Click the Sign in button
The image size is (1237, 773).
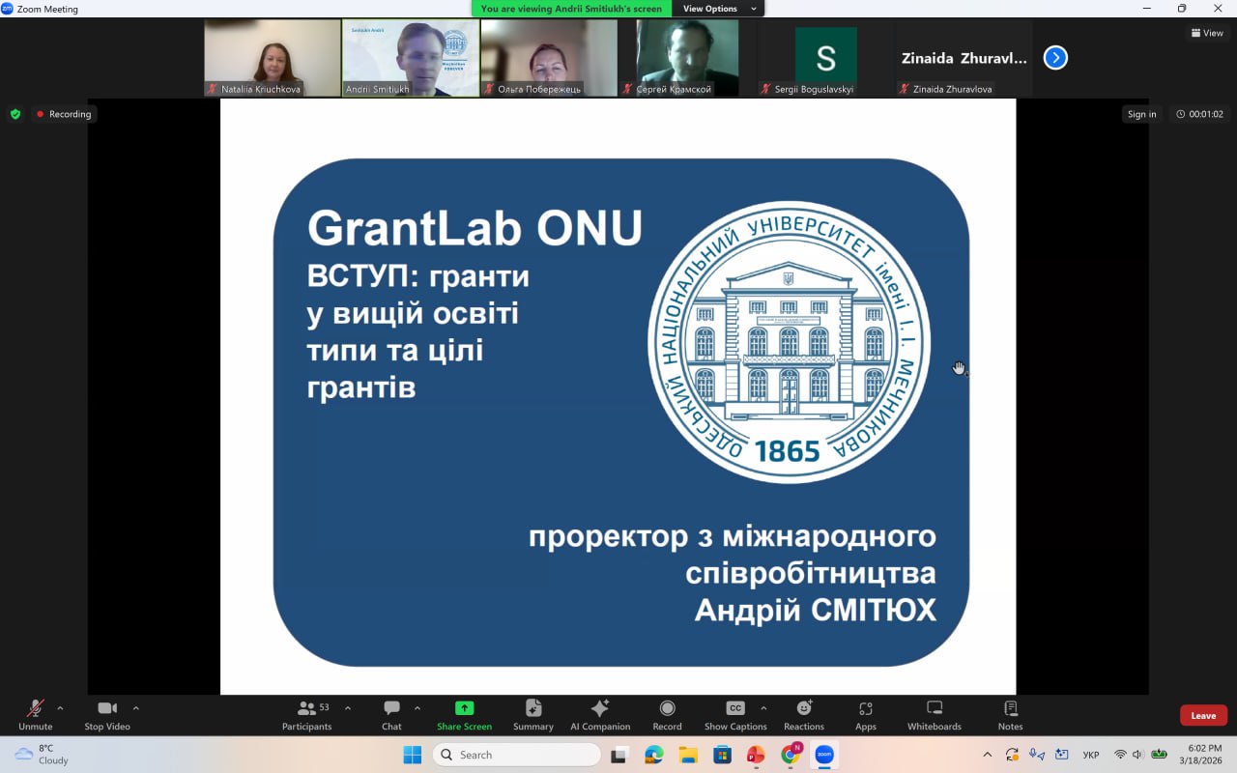(1141, 114)
